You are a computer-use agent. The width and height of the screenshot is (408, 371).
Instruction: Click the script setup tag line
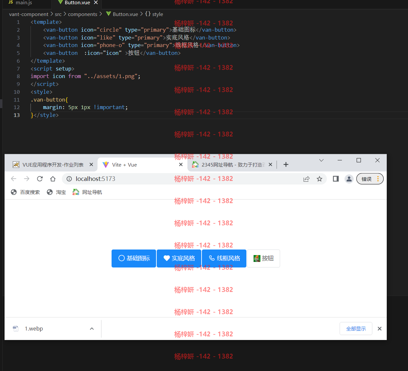(52, 69)
